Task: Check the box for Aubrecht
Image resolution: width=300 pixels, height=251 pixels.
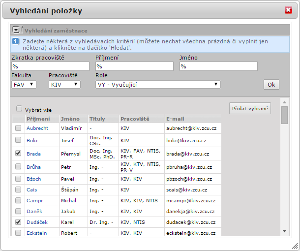Action: 18,128
